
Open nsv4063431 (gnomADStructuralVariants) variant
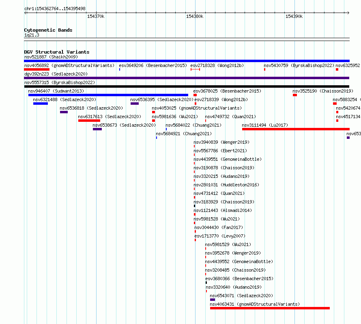(255, 304)
